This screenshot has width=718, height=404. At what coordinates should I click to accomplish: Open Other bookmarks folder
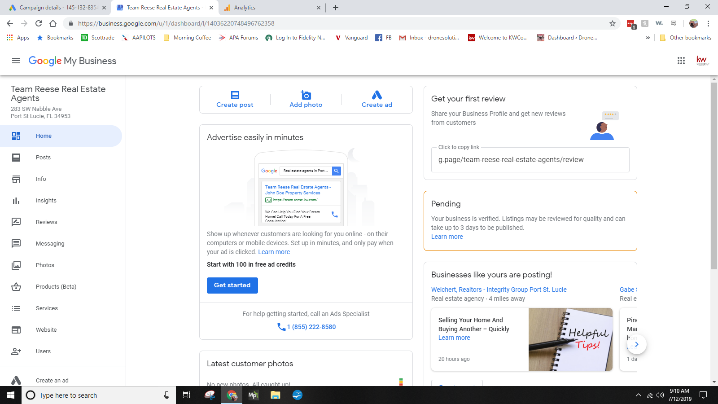pyautogui.click(x=685, y=38)
